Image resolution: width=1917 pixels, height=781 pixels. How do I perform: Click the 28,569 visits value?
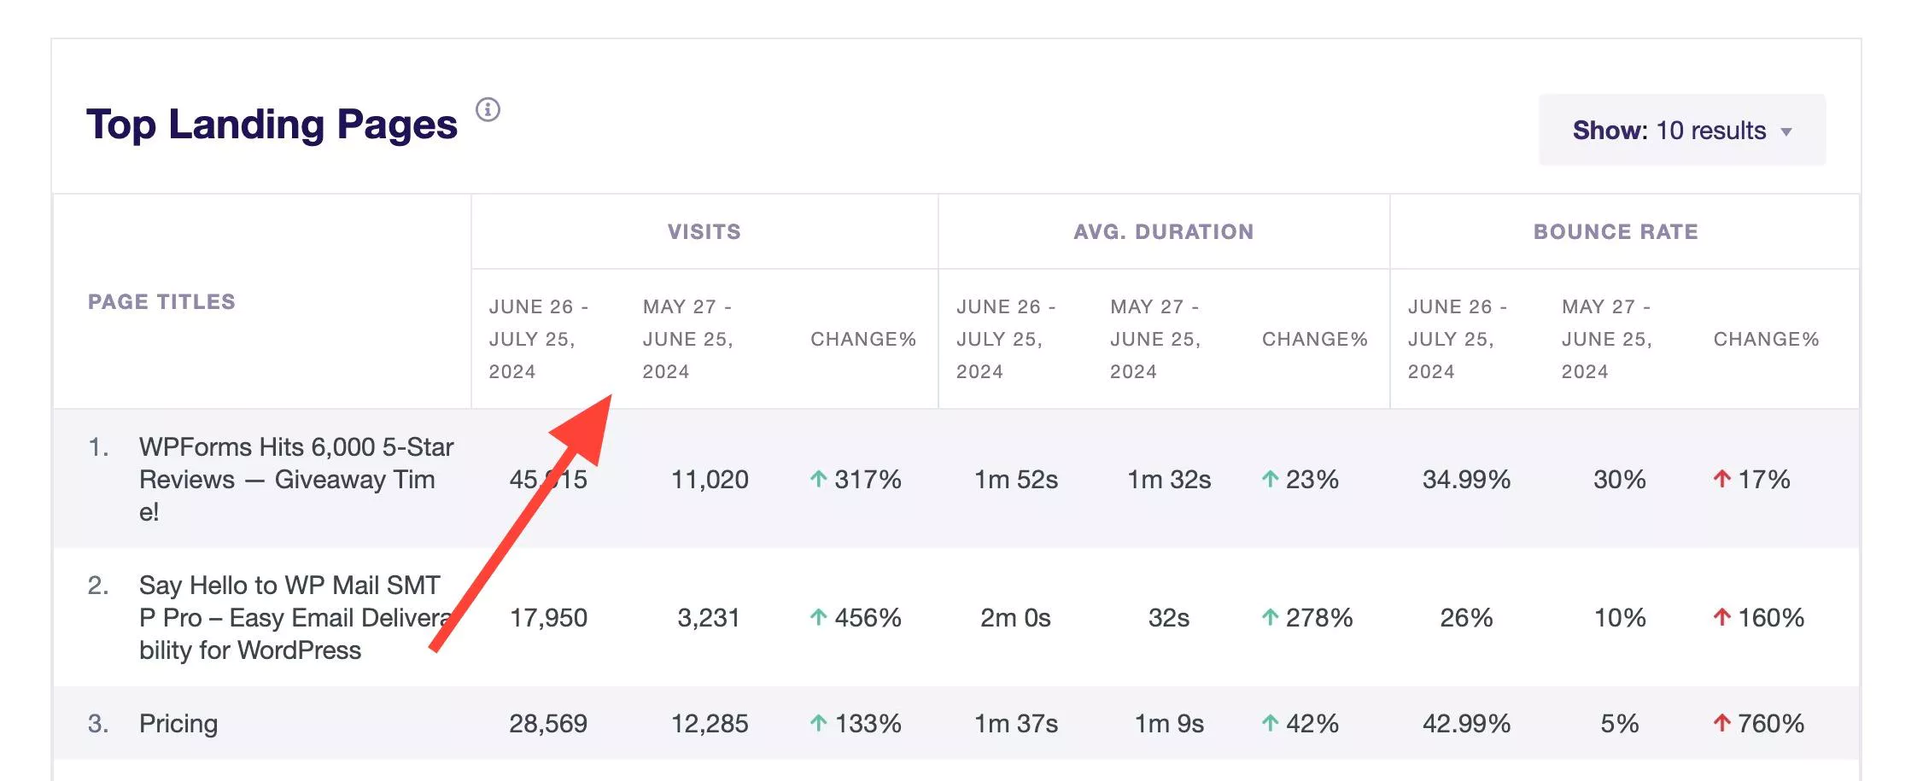tap(548, 723)
